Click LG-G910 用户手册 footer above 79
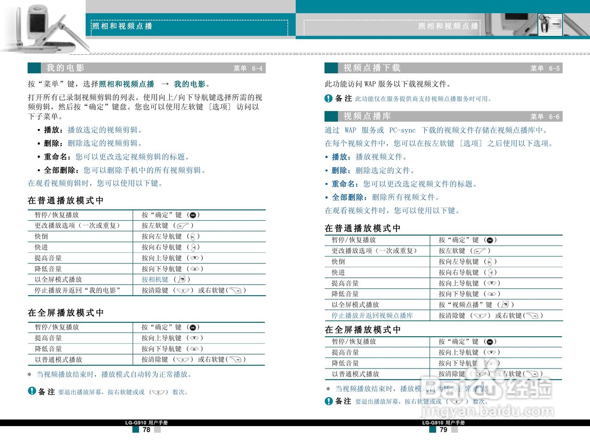Image resolution: width=590 pixels, height=444 pixels. (x=443, y=422)
